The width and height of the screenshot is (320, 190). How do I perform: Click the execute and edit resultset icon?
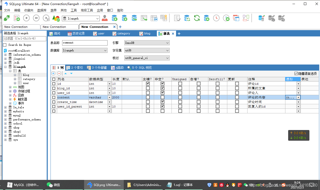(46, 18)
